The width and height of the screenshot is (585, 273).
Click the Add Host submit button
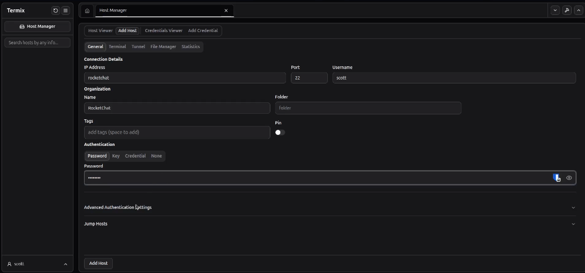(x=98, y=263)
